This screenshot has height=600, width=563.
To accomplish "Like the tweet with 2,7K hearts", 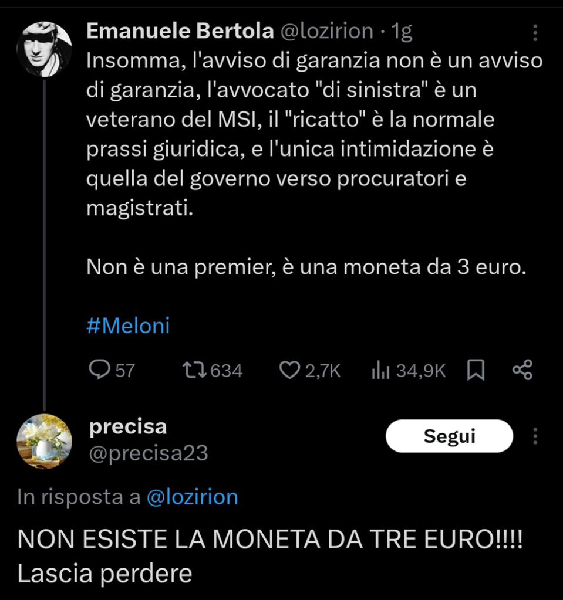I will point(289,370).
